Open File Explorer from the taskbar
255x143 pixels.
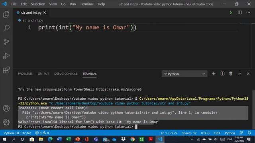click(41, 139)
